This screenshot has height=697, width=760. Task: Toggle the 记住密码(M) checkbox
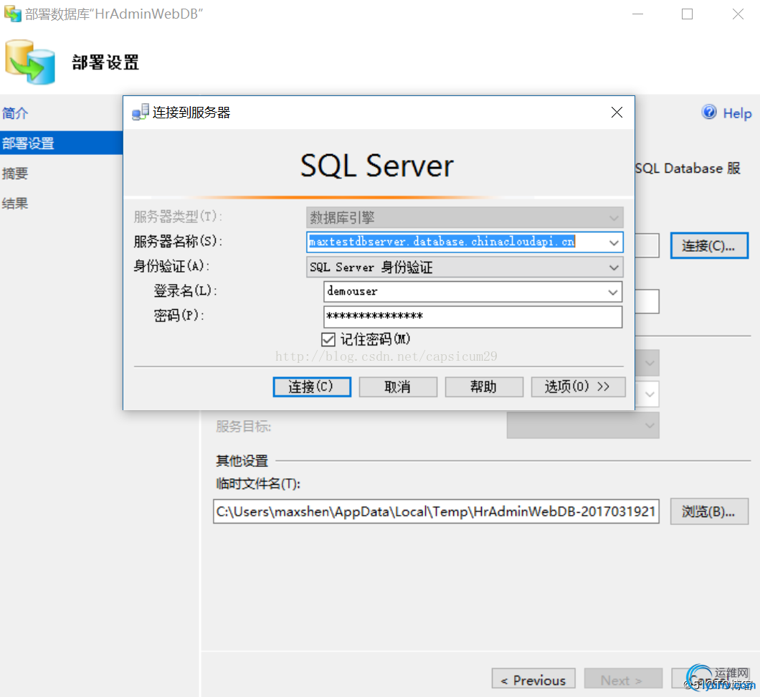tap(328, 339)
